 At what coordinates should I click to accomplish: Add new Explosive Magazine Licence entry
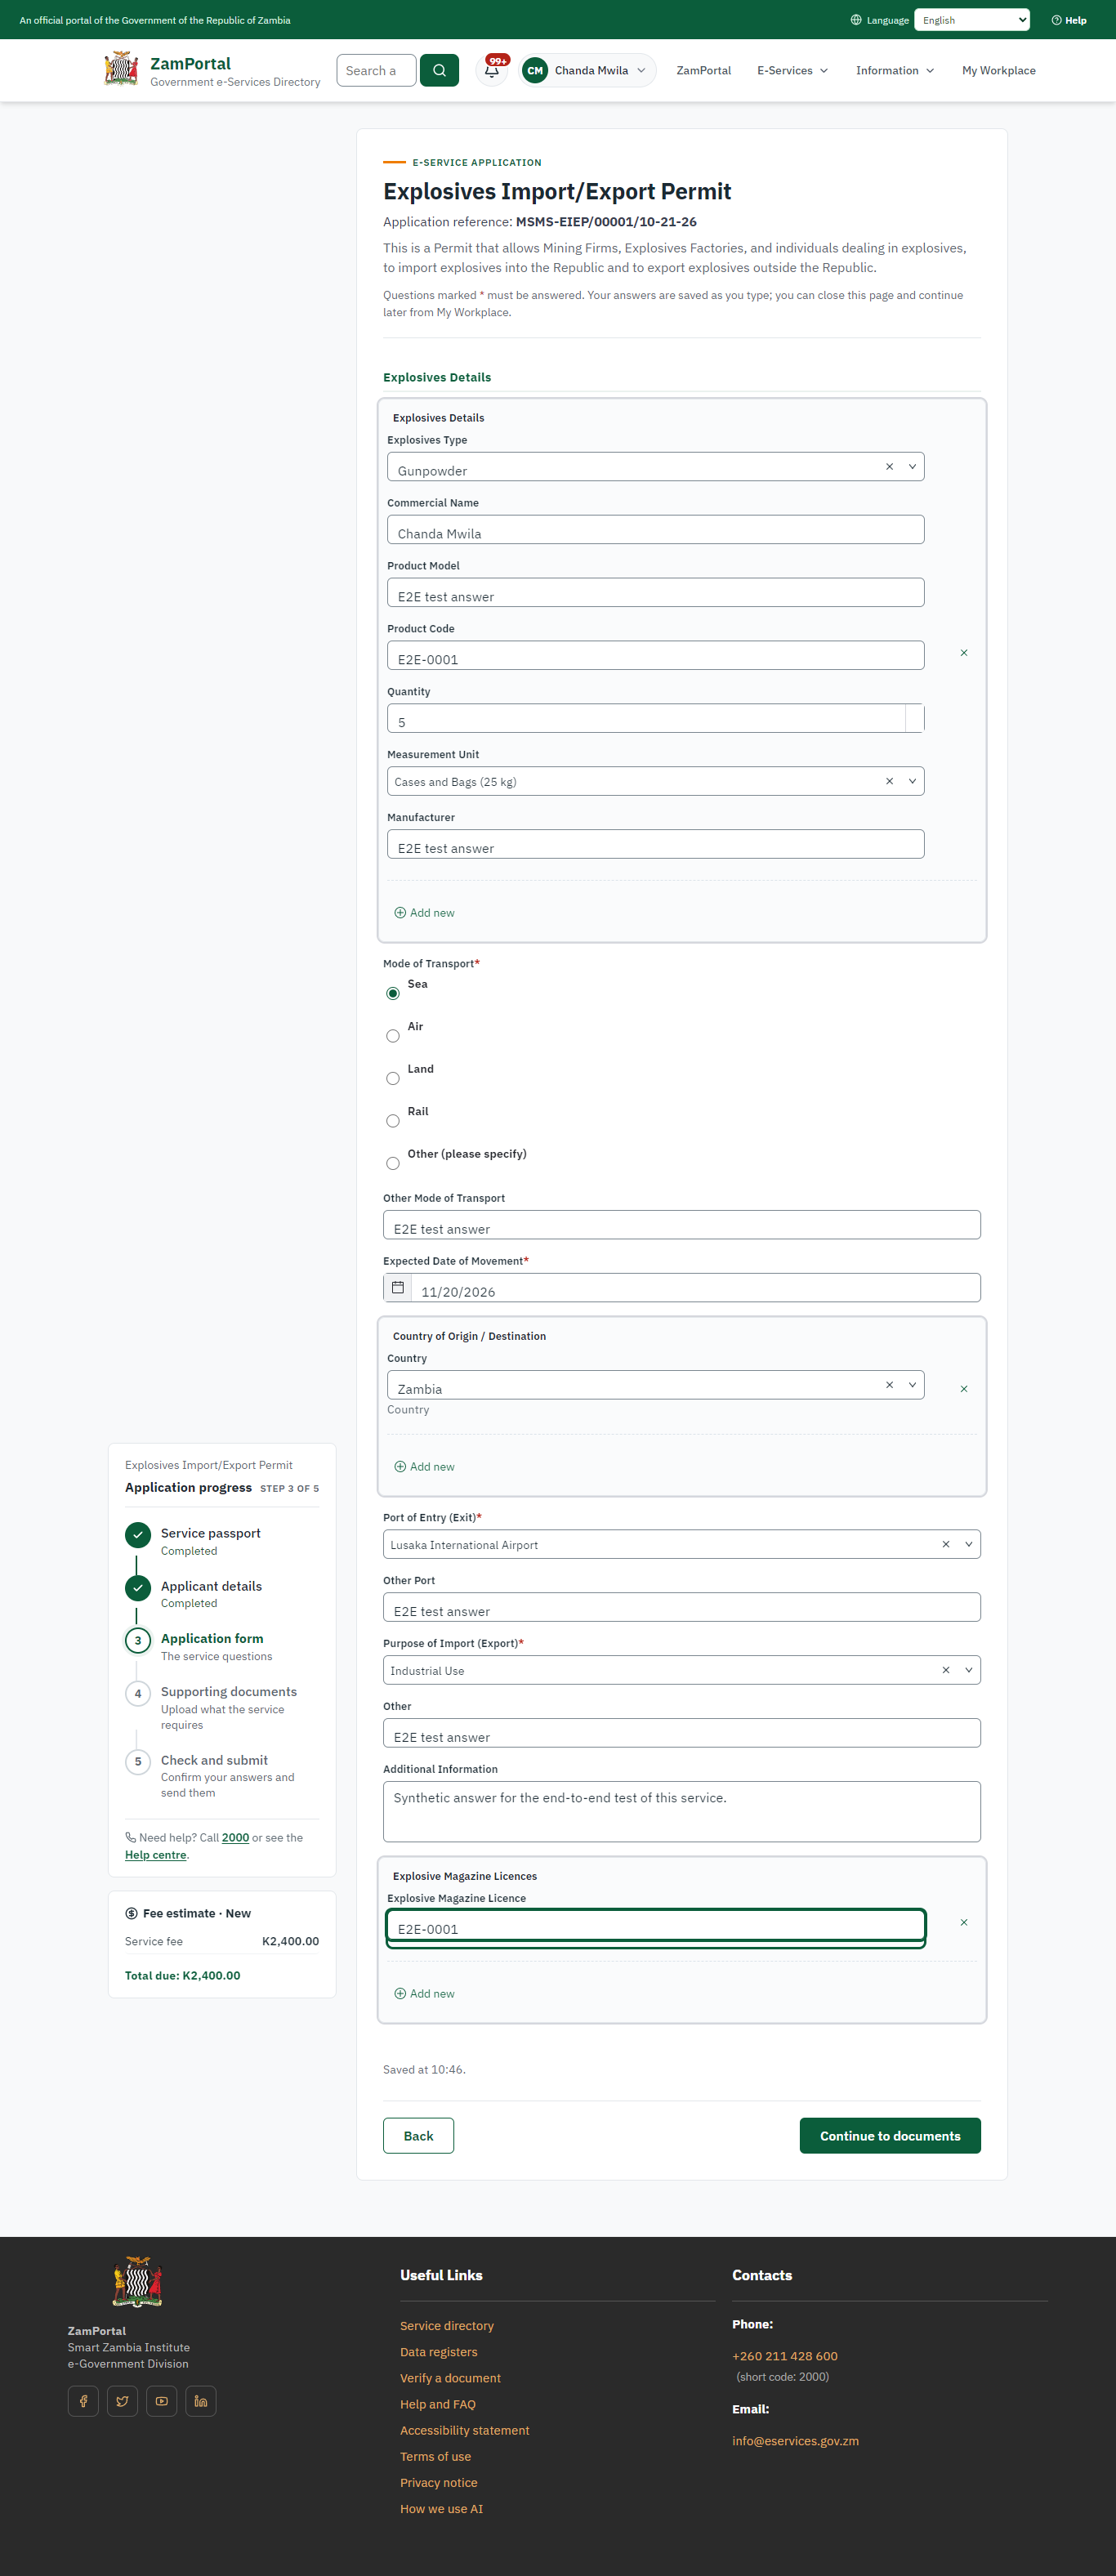(424, 1994)
